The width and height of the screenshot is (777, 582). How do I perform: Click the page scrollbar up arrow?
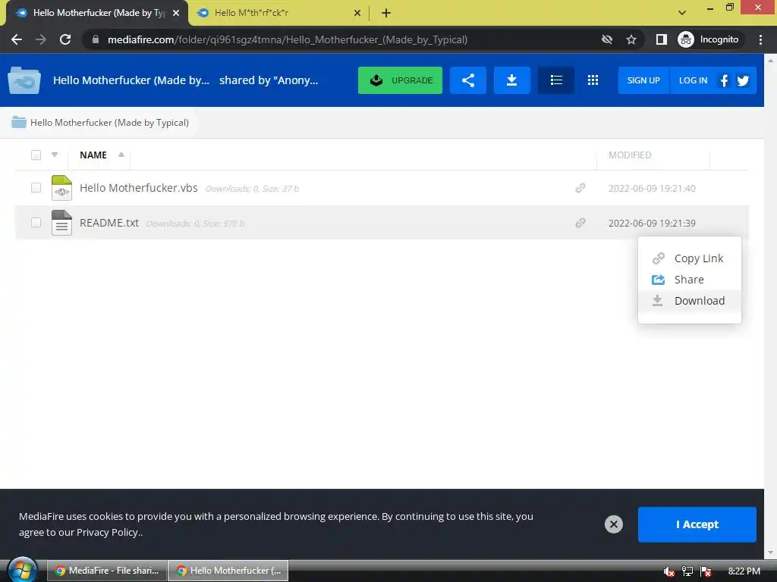[x=770, y=61]
